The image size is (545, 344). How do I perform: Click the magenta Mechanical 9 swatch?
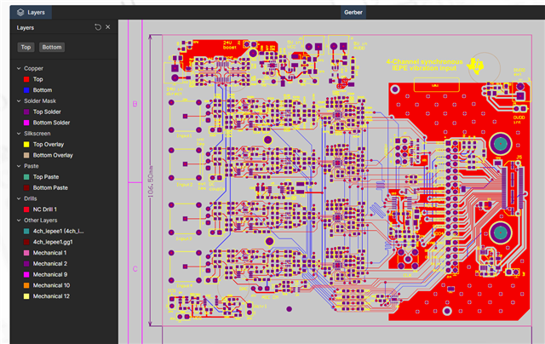[26, 274]
